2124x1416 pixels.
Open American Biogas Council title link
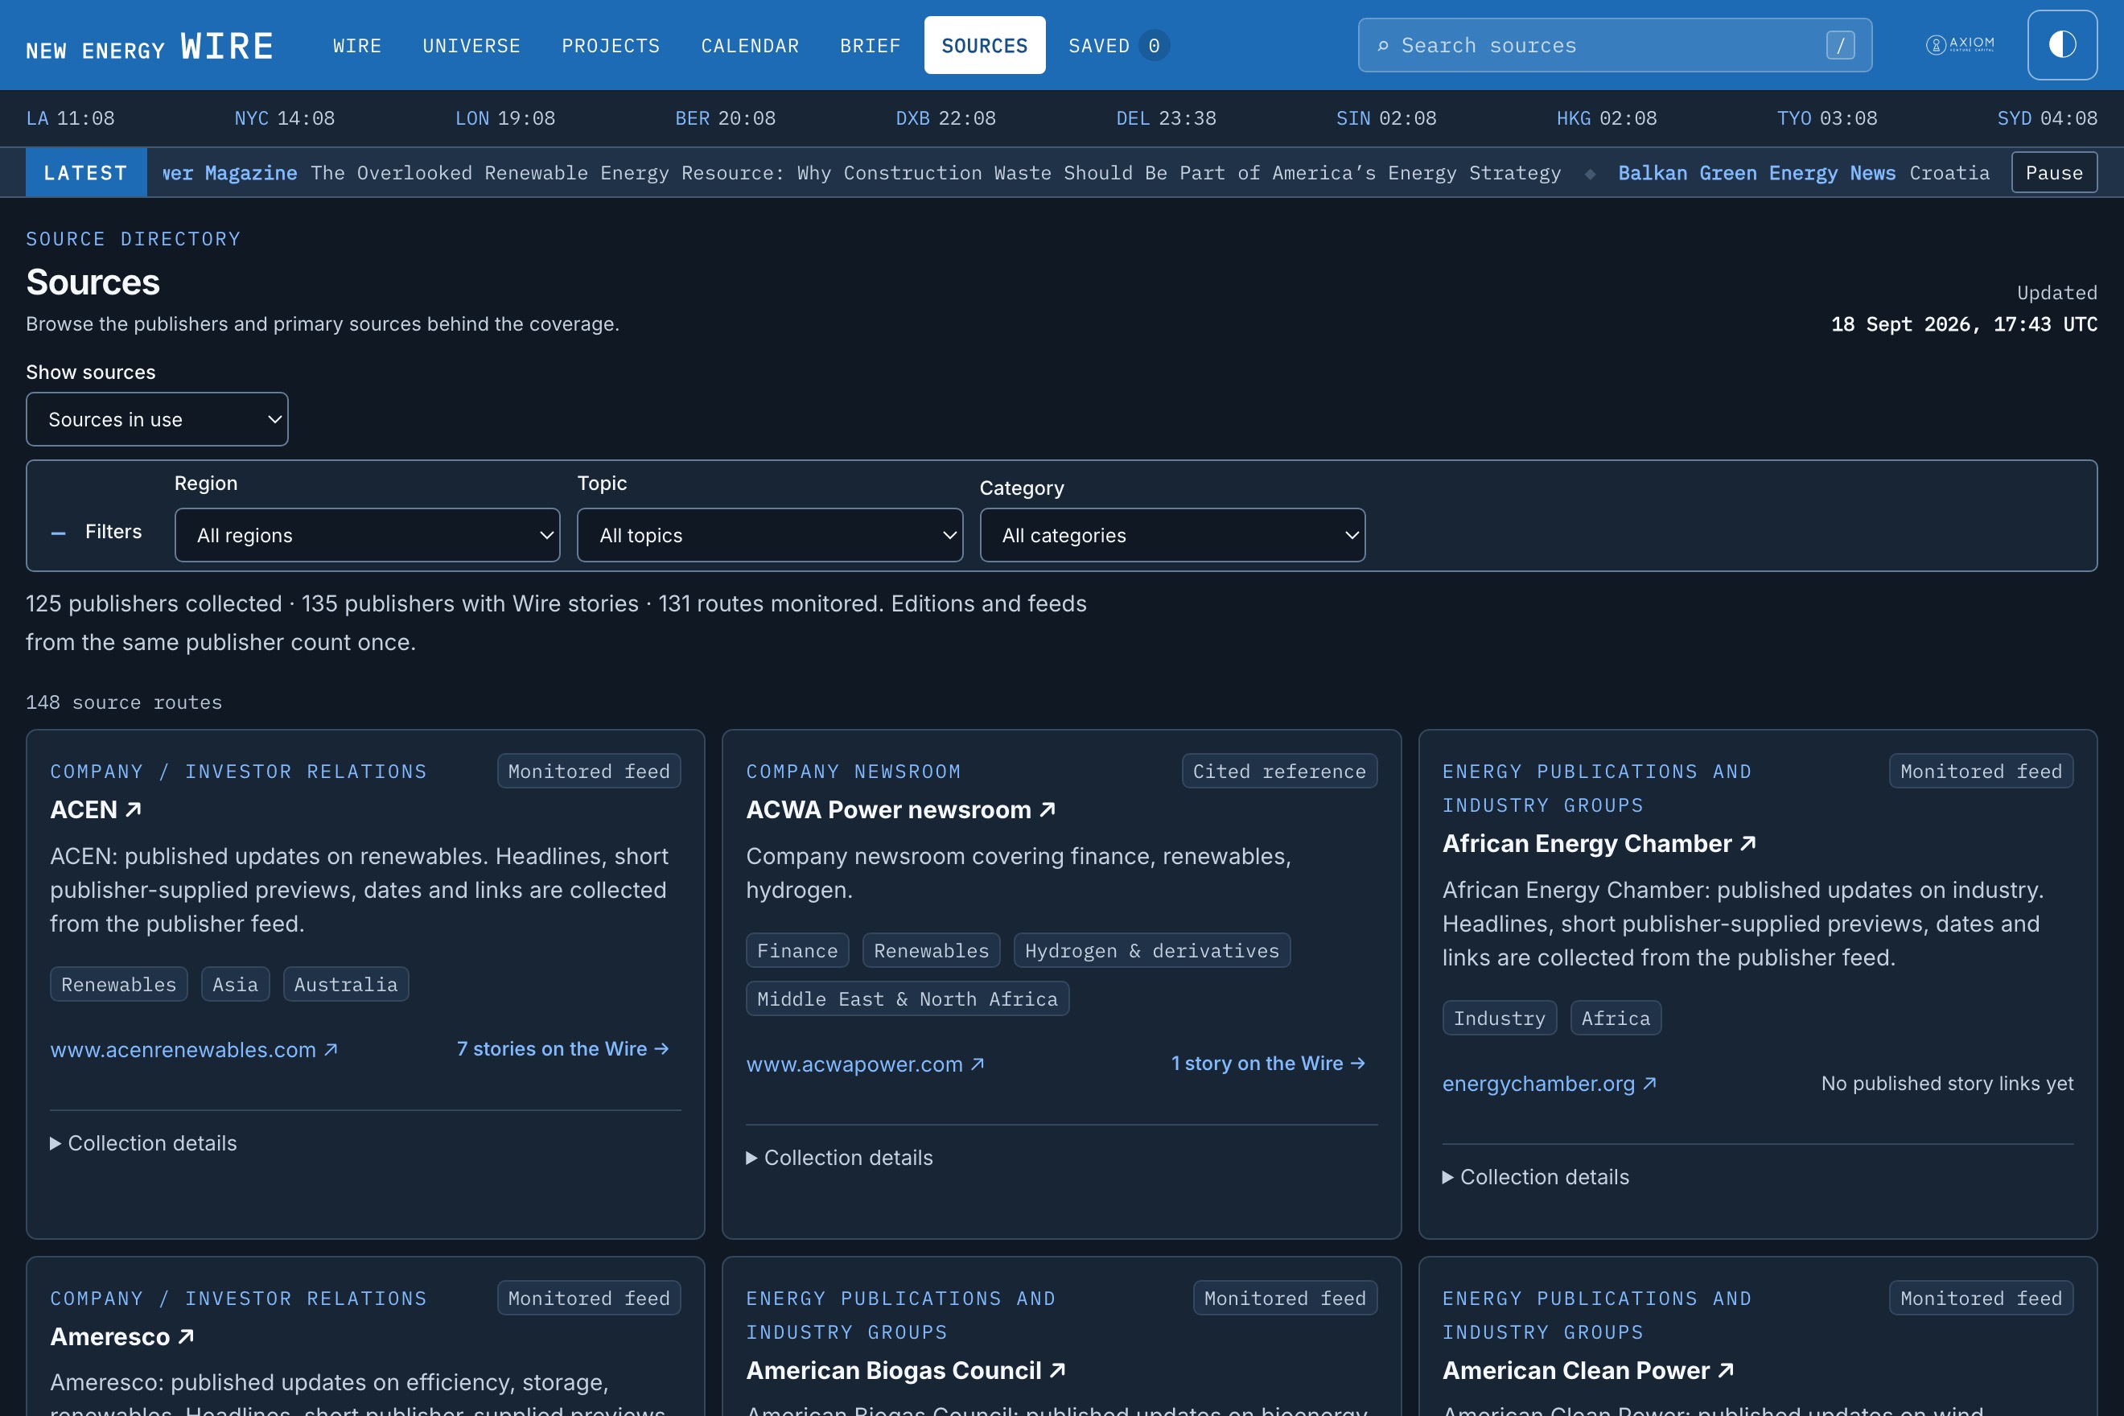pyautogui.click(x=906, y=1369)
